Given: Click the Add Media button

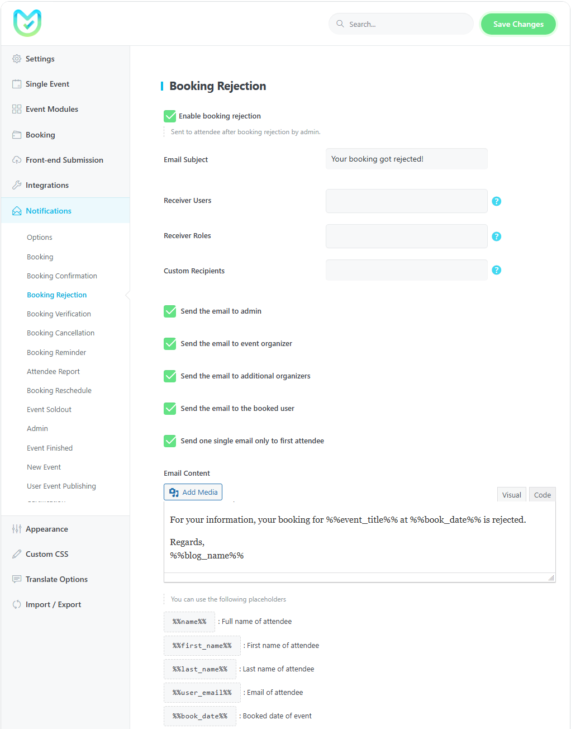Looking at the screenshot, I should pos(193,492).
